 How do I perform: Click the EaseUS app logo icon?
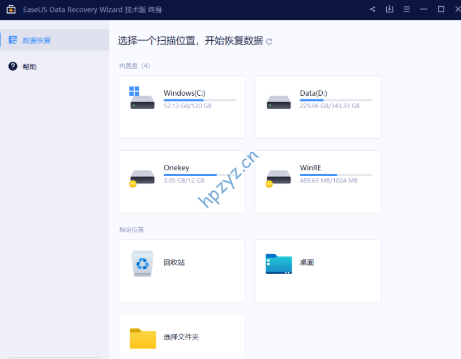(x=10, y=9)
